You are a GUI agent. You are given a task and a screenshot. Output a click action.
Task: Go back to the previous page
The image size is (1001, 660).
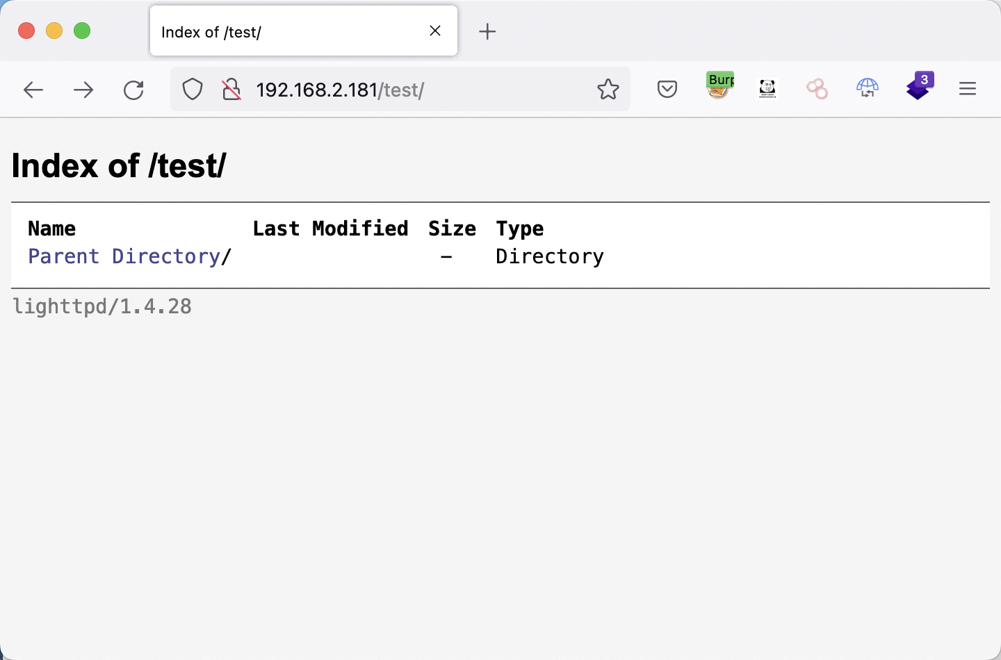pyautogui.click(x=33, y=90)
